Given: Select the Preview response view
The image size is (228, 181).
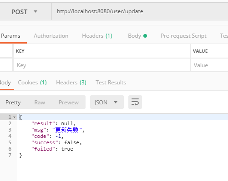Looking at the screenshot, I should click(x=69, y=103).
